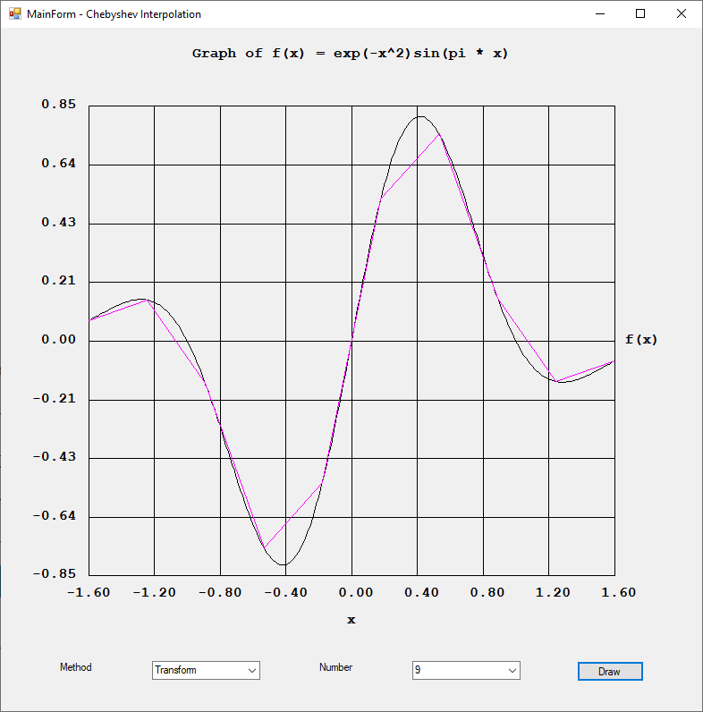Image resolution: width=703 pixels, height=712 pixels.
Task: Click the Method label
Action: click(75, 667)
